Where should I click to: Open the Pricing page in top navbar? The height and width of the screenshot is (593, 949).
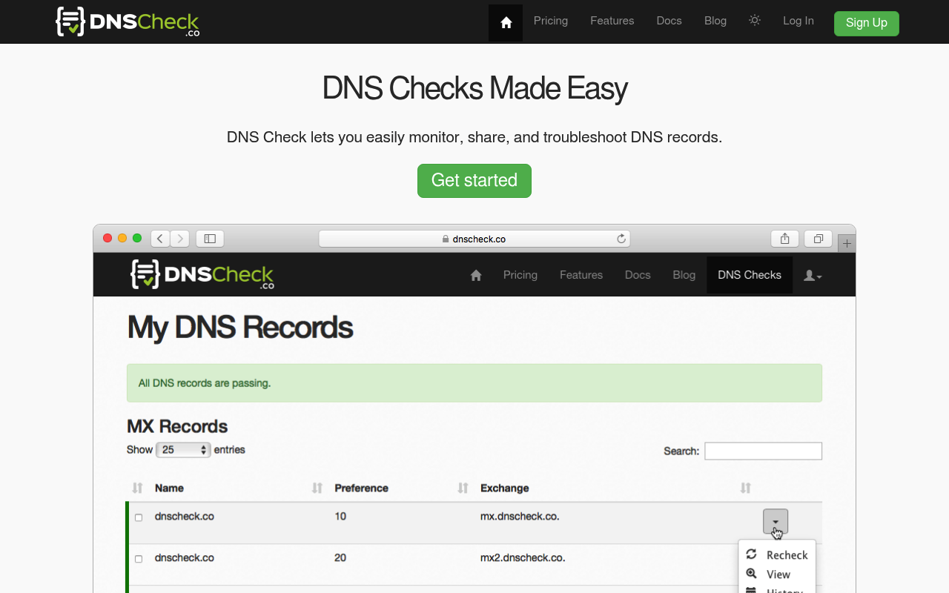pyautogui.click(x=551, y=21)
